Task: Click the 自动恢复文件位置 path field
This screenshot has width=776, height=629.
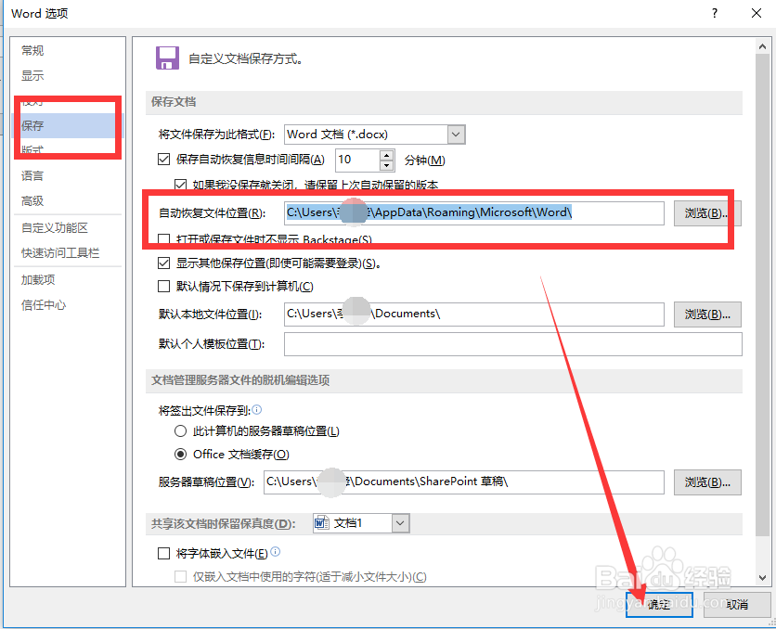Action: click(x=474, y=213)
